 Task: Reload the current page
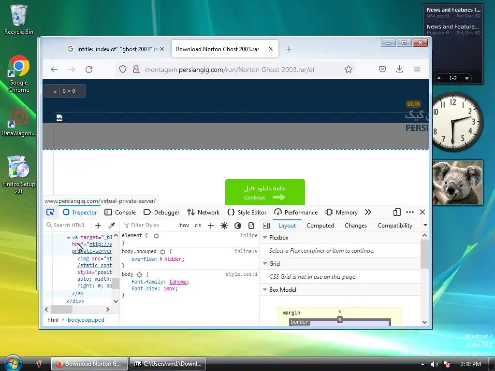89,70
